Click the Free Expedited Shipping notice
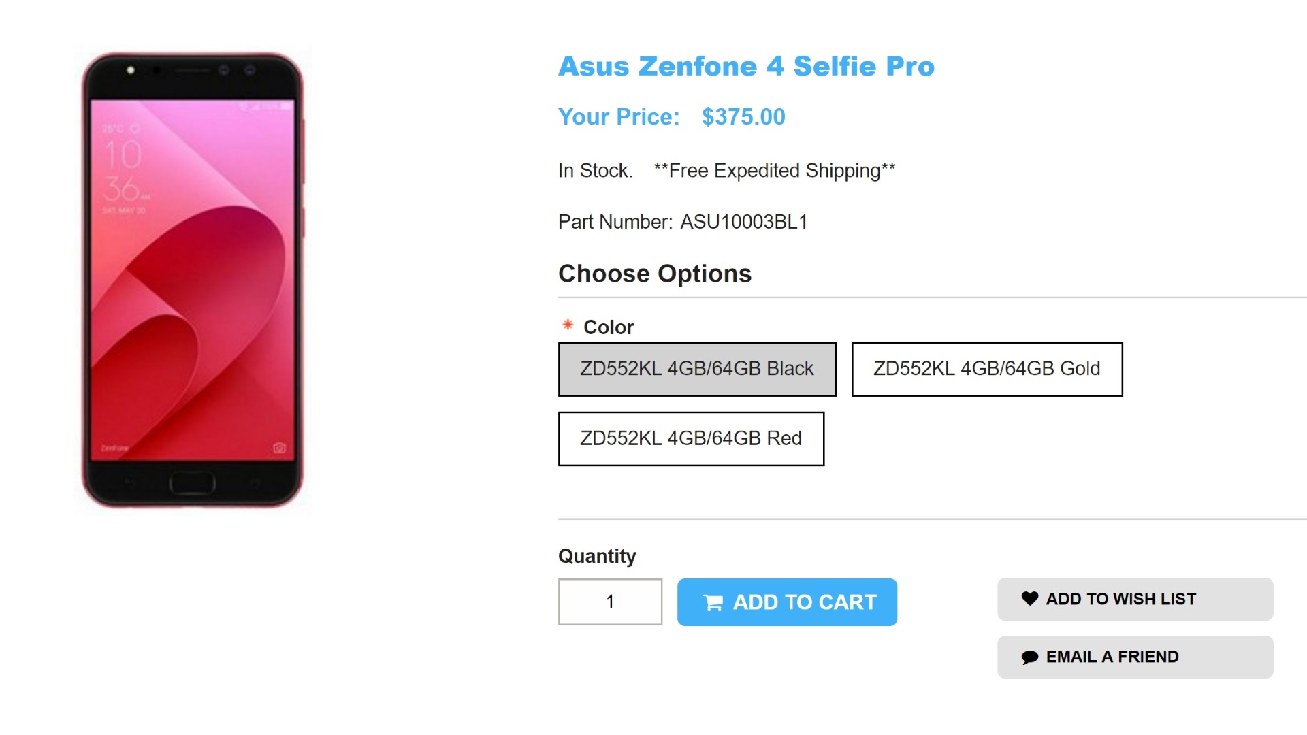This screenshot has width=1307, height=735. coord(774,170)
